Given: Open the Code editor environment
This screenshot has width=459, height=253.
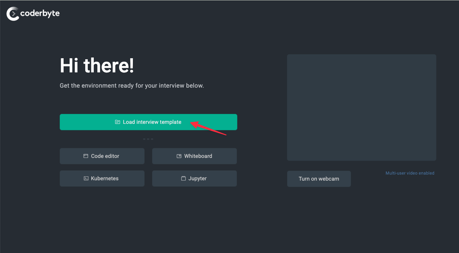Looking at the screenshot, I should [105, 156].
